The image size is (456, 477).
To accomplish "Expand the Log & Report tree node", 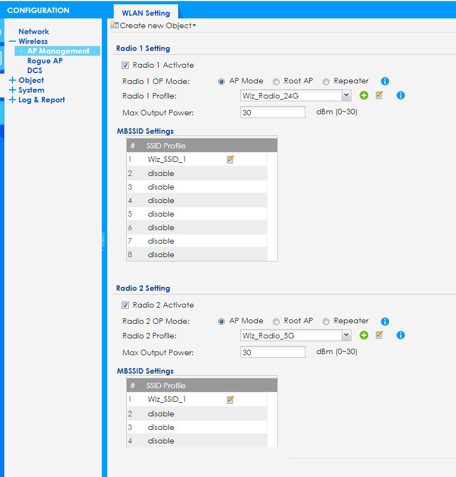I will click(12, 100).
